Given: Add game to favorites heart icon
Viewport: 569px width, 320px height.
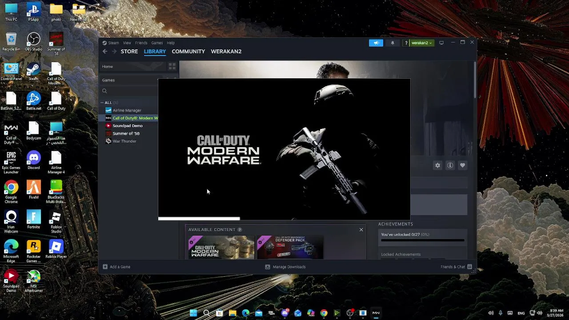Looking at the screenshot, I should tap(463, 165).
